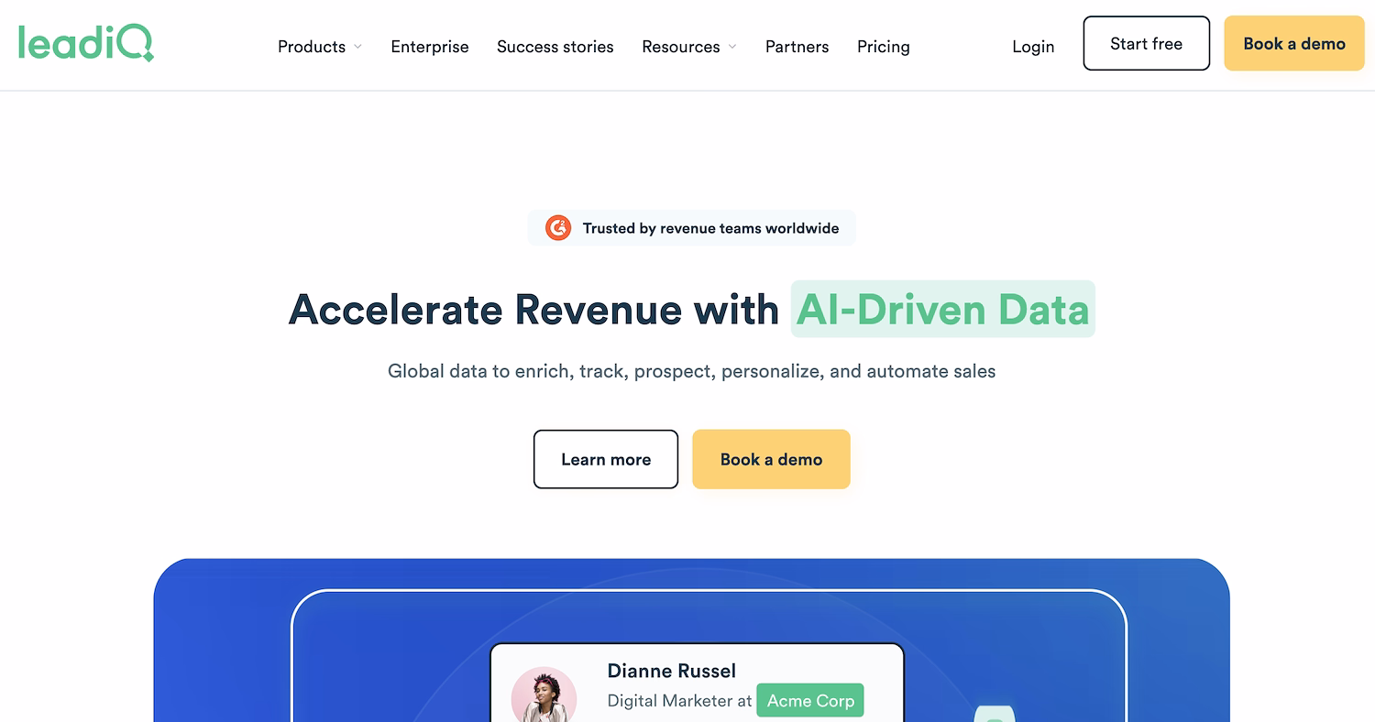
Task: Click the Login link
Action: click(x=1033, y=47)
